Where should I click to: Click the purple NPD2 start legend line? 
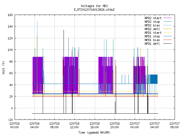(168, 18)
